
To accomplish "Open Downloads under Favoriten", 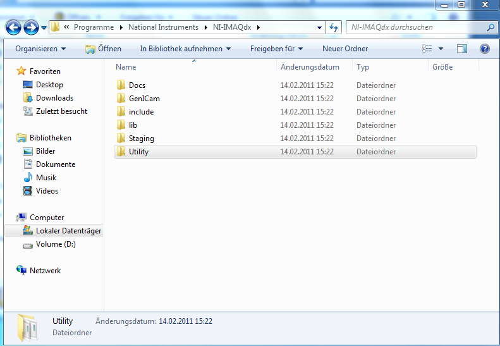I will coord(54,98).
